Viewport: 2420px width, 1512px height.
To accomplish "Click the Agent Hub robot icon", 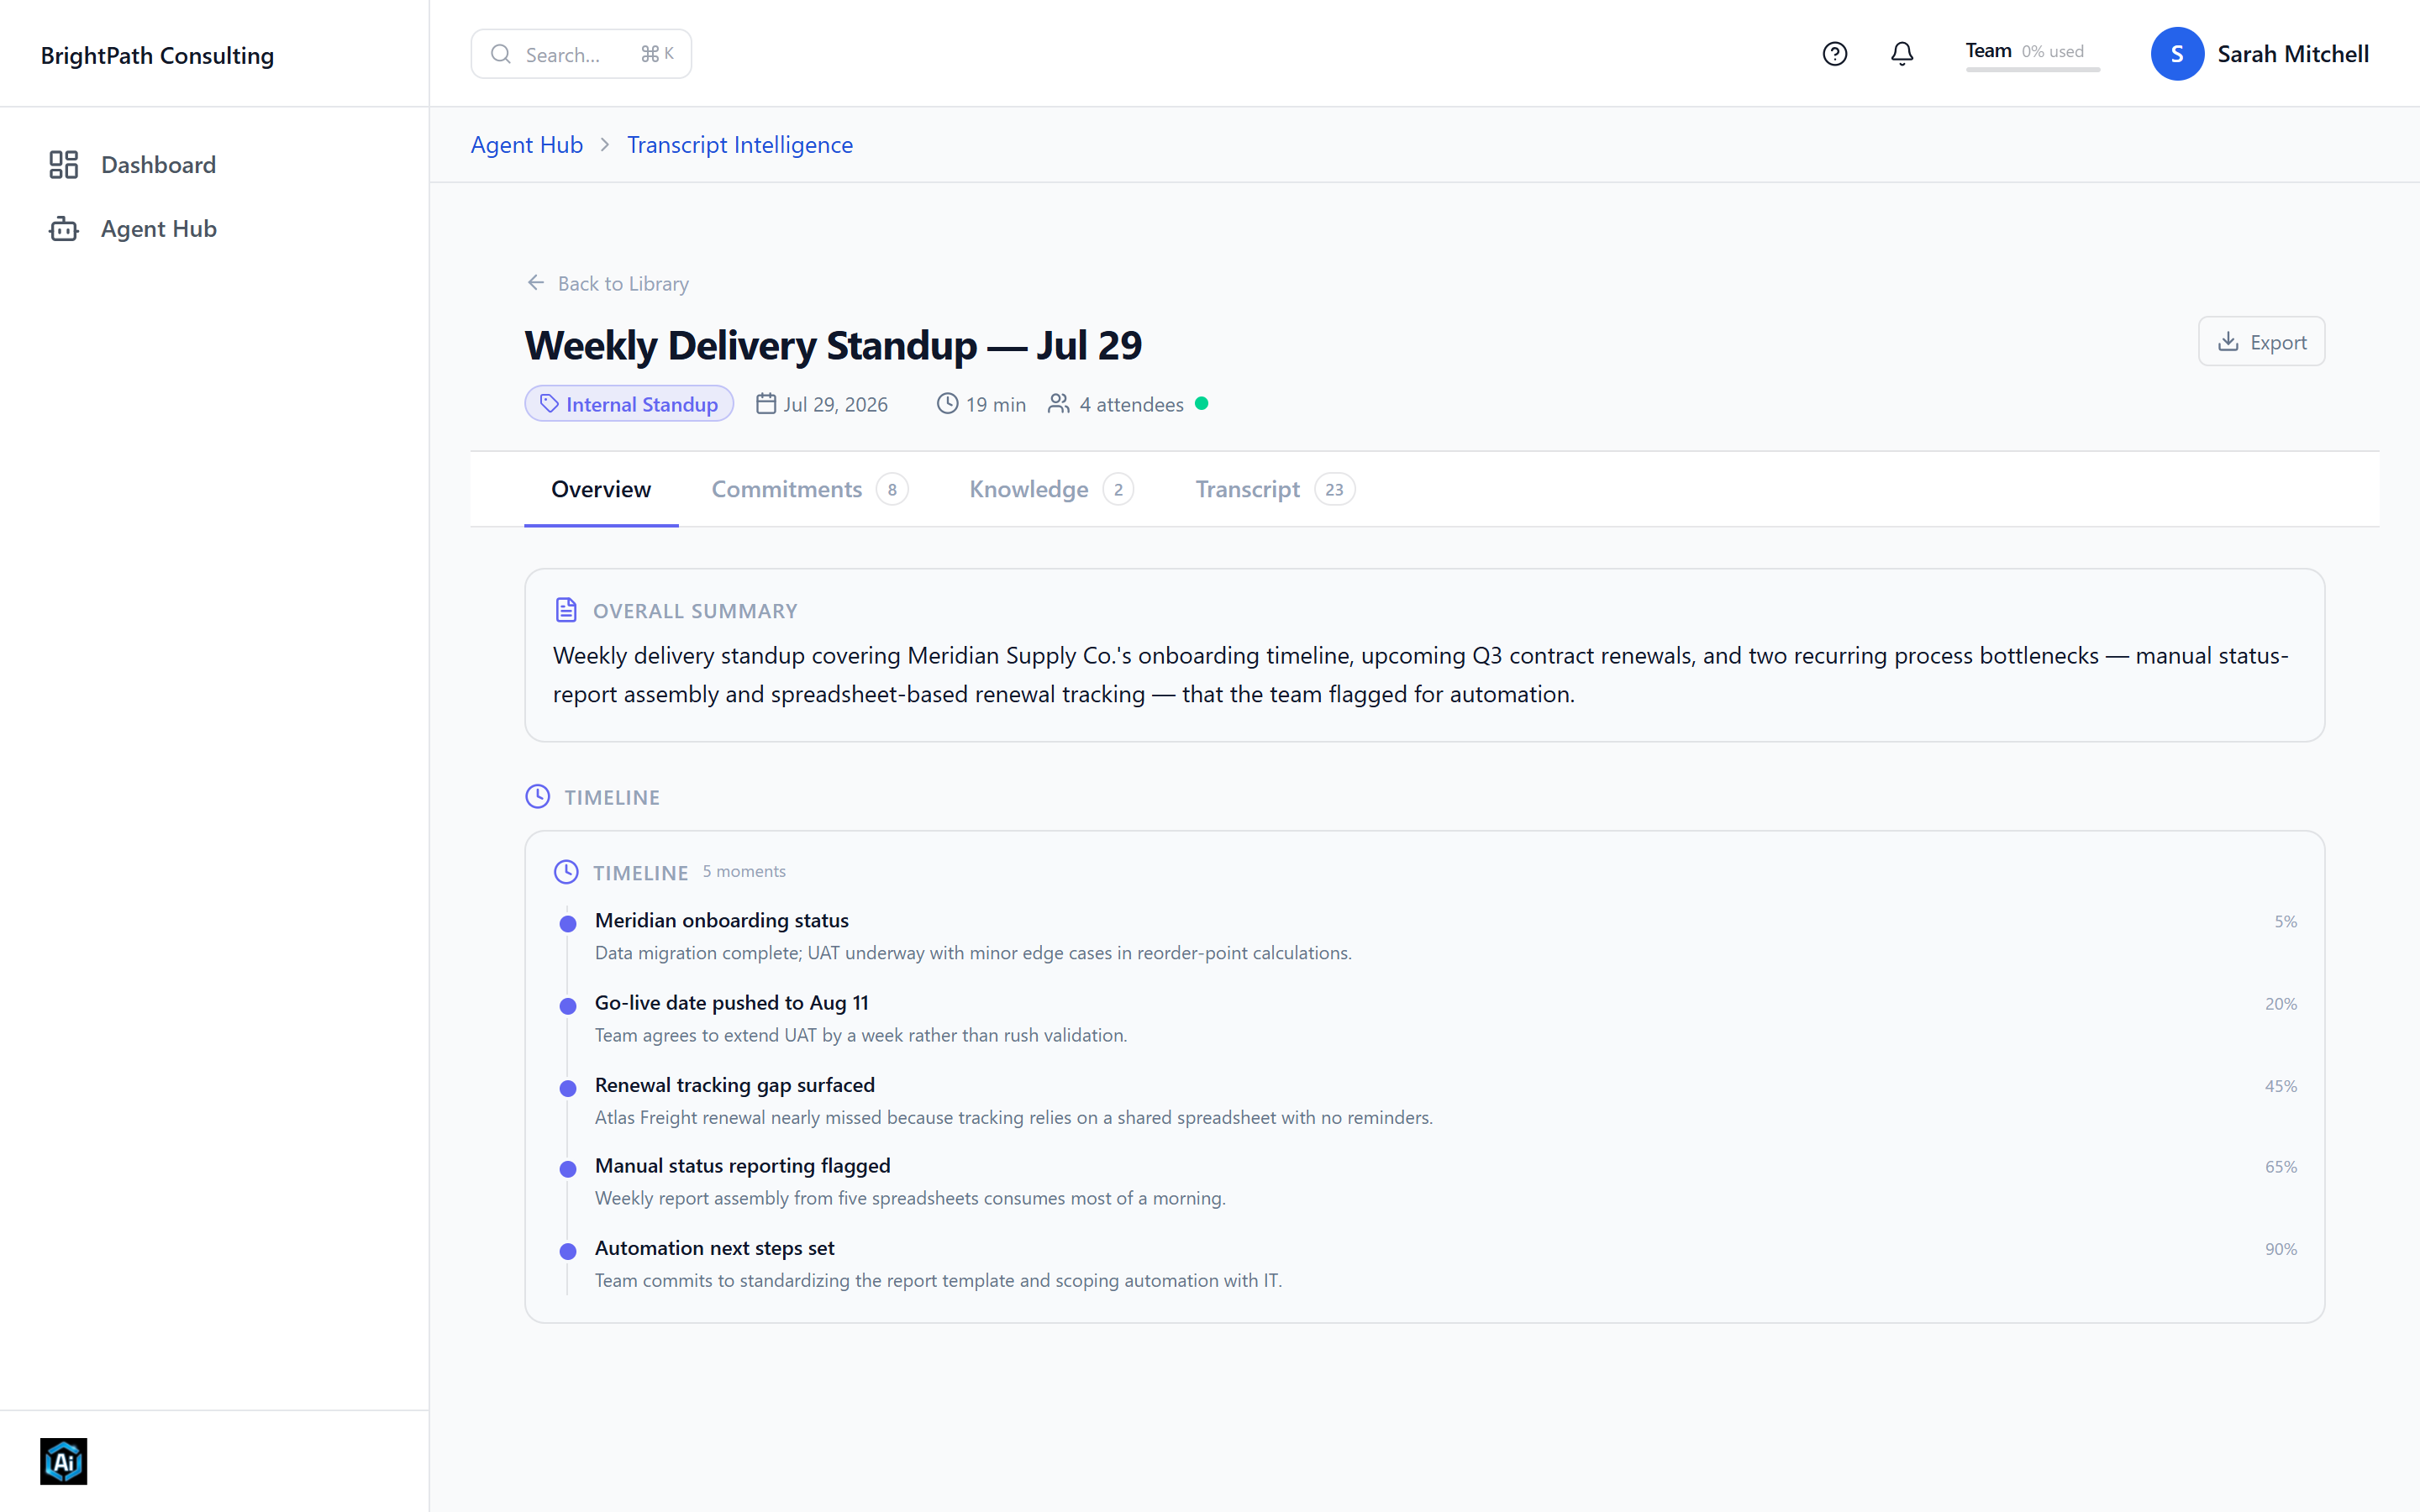I will pyautogui.click(x=64, y=229).
